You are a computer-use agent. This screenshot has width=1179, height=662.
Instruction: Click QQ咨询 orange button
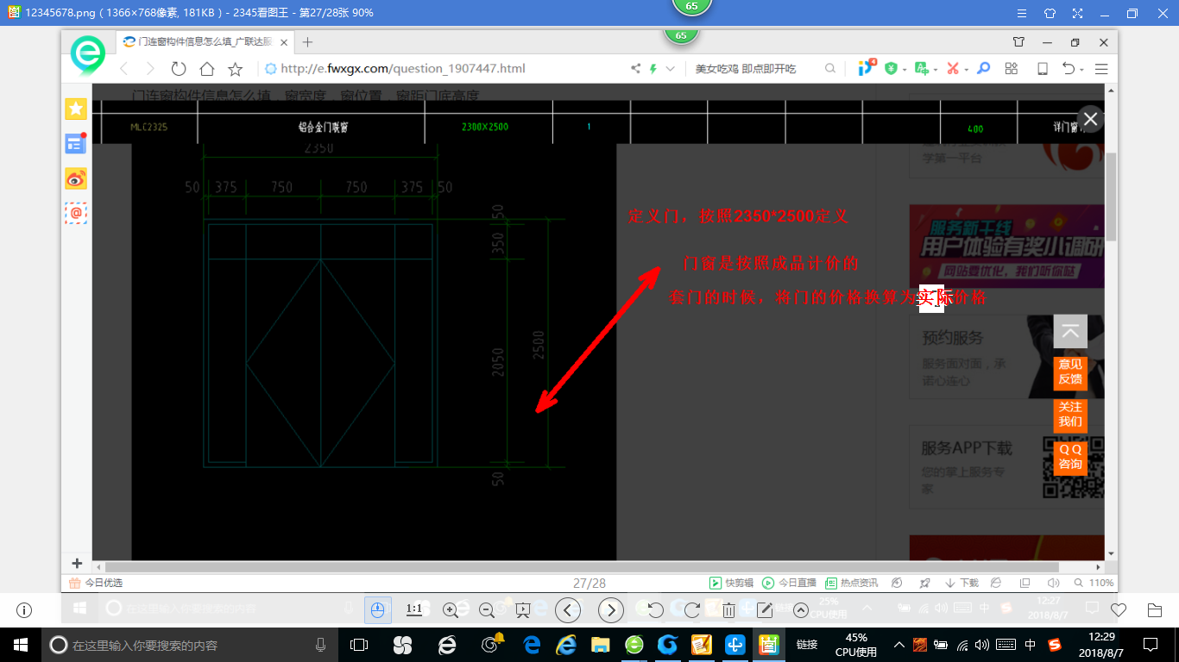[1070, 457]
